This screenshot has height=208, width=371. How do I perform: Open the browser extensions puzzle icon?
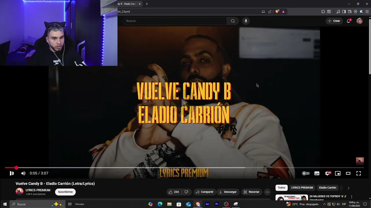[323, 12]
